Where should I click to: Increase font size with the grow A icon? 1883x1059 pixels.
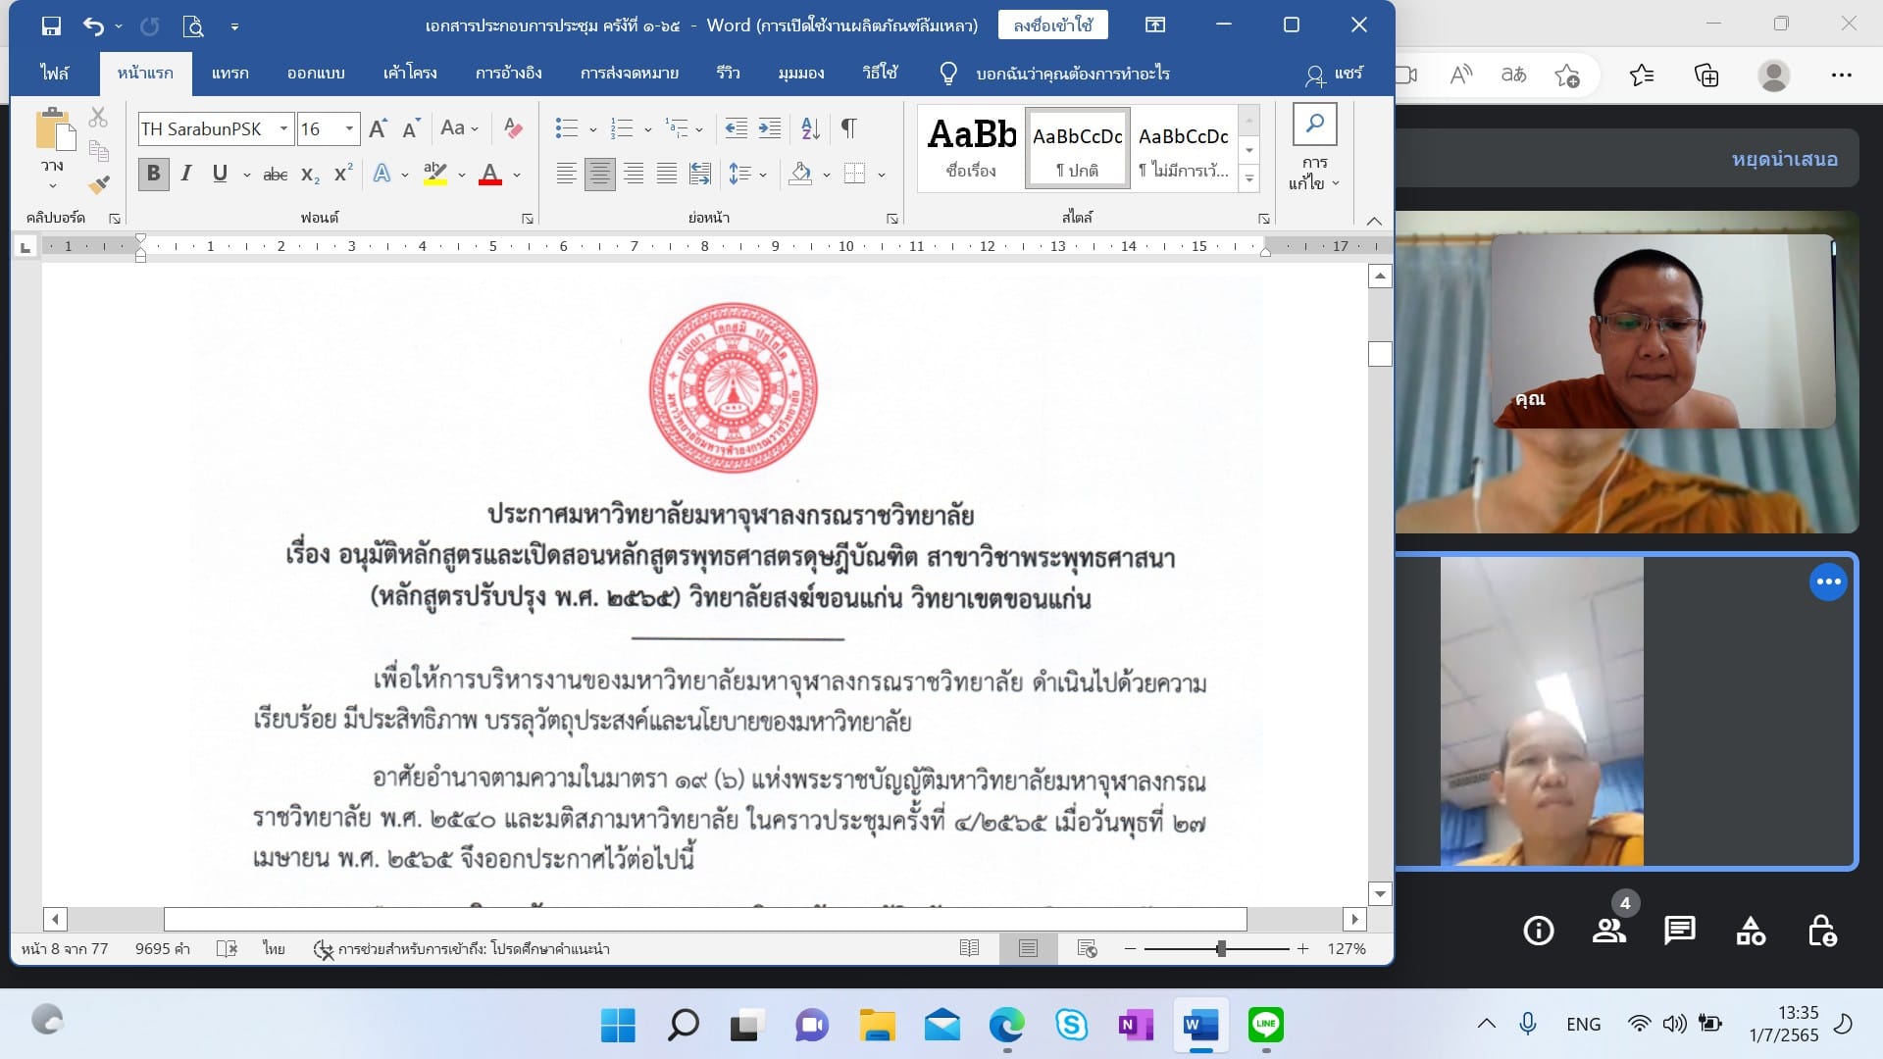pyautogui.click(x=378, y=128)
